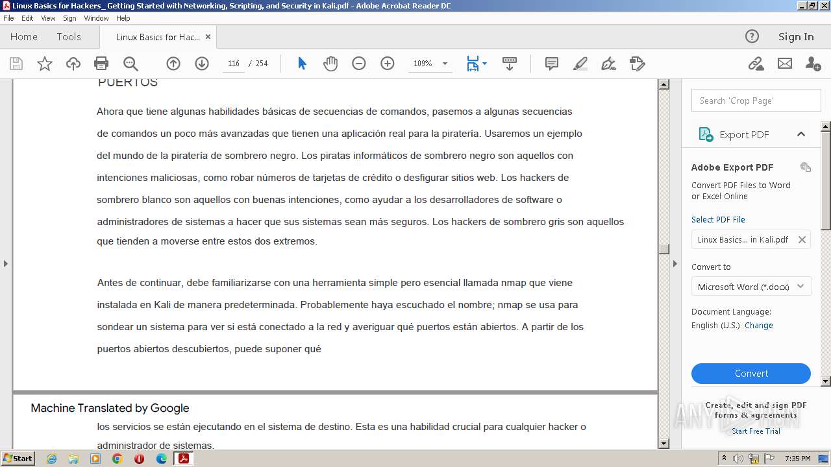This screenshot has height=467, width=831.
Task: Collapse the Export PDF section
Action: coord(801,134)
